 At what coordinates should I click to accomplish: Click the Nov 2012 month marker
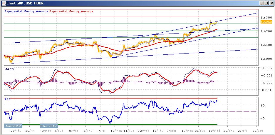[13, 126]
